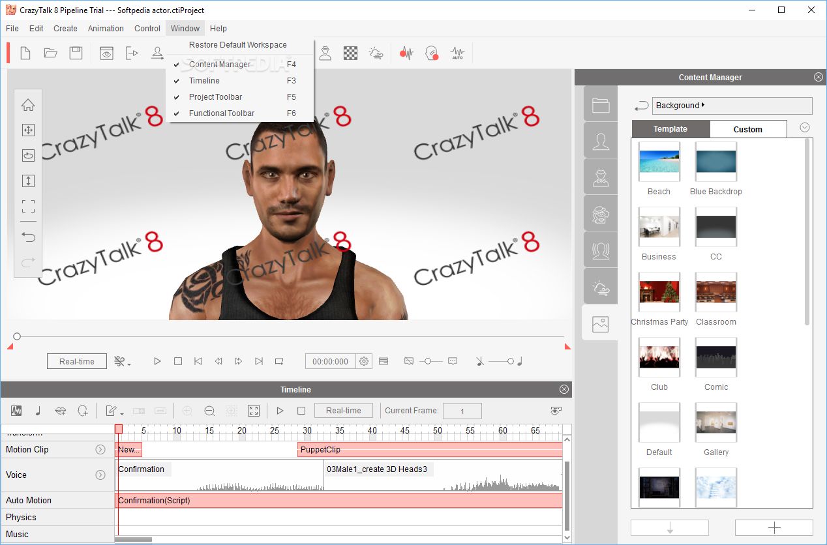This screenshot has width=827, height=545.
Task: Open the Create menu
Action: pyautogui.click(x=65, y=29)
